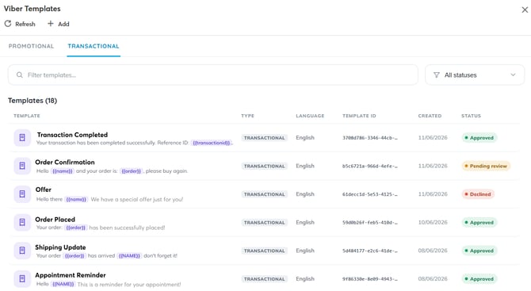Switch to the Promotional tab
The image size is (531, 291).
click(31, 46)
